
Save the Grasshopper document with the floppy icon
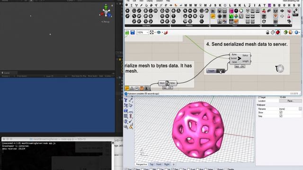pyautogui.click(x=133, y=33)
